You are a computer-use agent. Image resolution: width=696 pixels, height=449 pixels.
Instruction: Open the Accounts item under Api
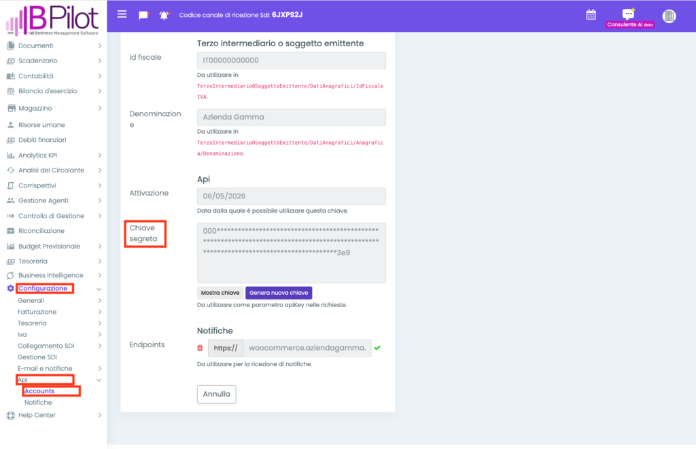[x=39, y=391]
